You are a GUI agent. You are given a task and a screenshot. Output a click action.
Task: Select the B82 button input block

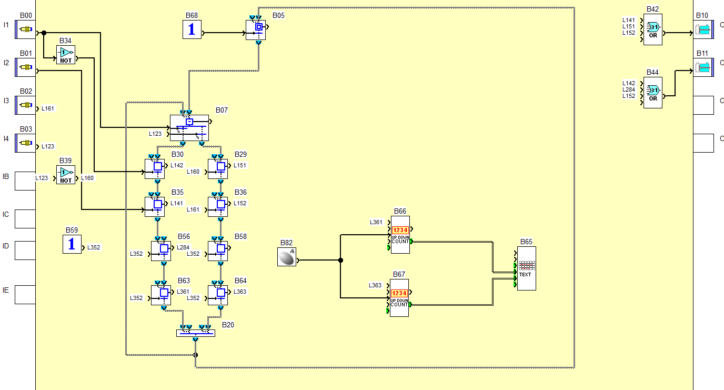coord(287,257)
